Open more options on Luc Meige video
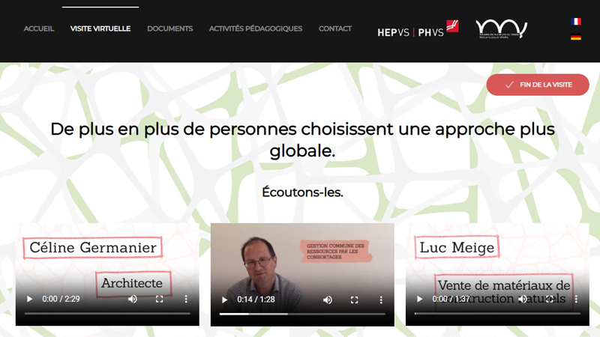600x337 pixels. (576, 299)
